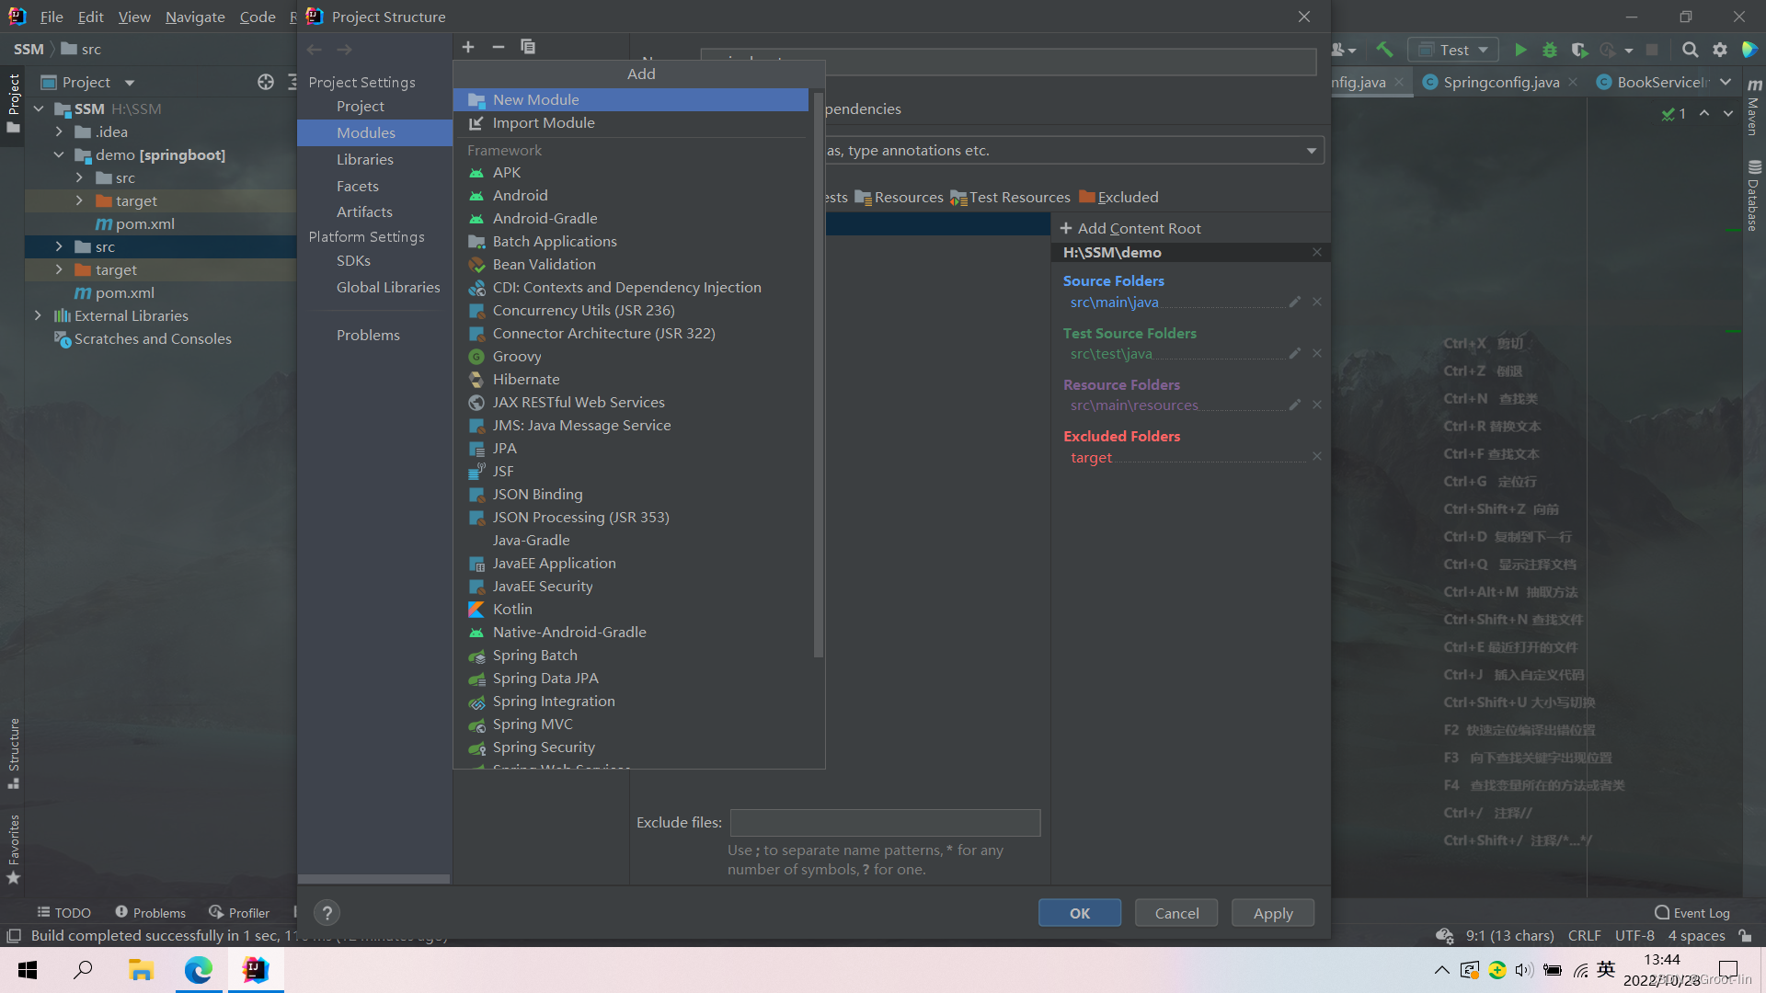Start debugging with the bug icon

[1550, 50]
